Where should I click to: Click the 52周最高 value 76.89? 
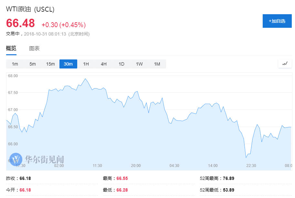(x=229, y=178)
